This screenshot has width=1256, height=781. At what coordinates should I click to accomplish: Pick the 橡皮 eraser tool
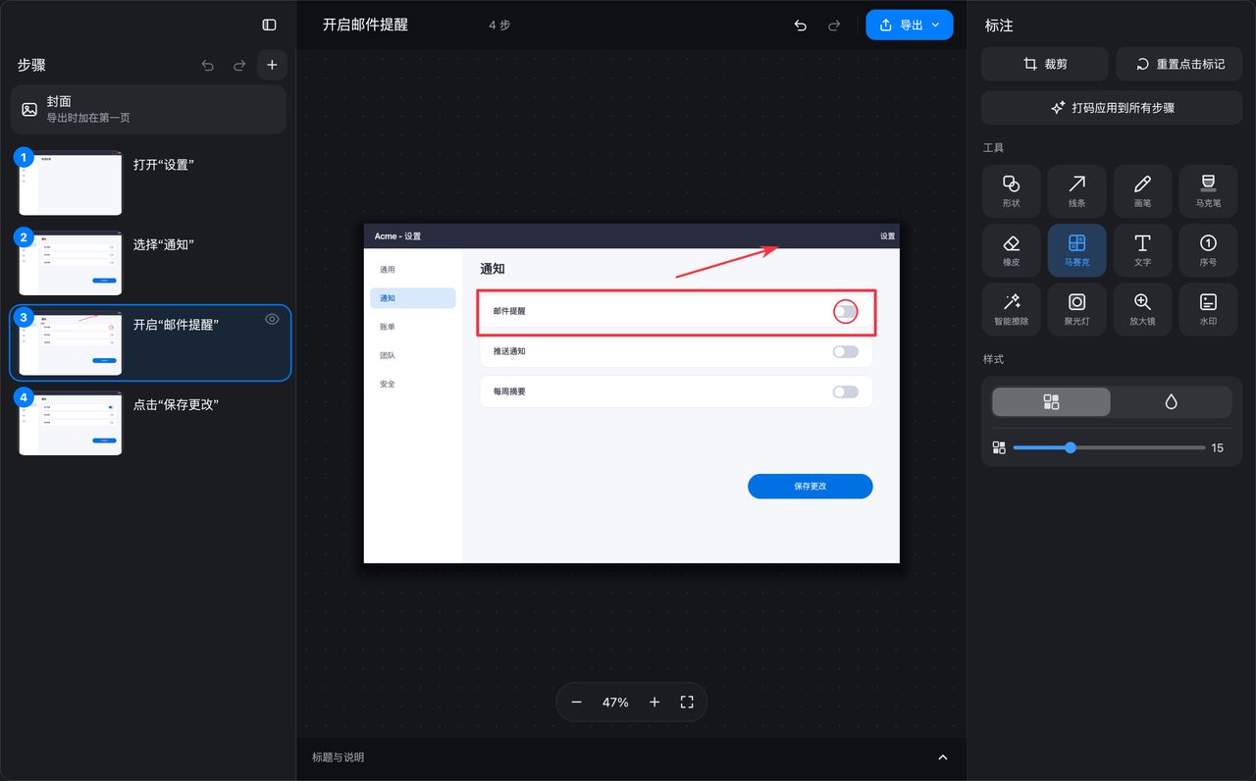pyautogui.click(x=1011, y=250)
